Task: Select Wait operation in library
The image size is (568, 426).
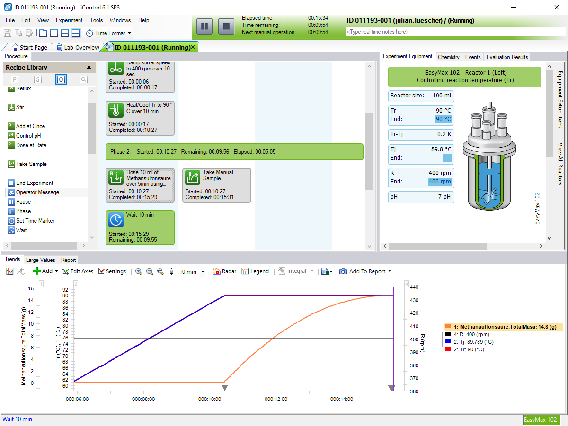Action: (18, 230)
